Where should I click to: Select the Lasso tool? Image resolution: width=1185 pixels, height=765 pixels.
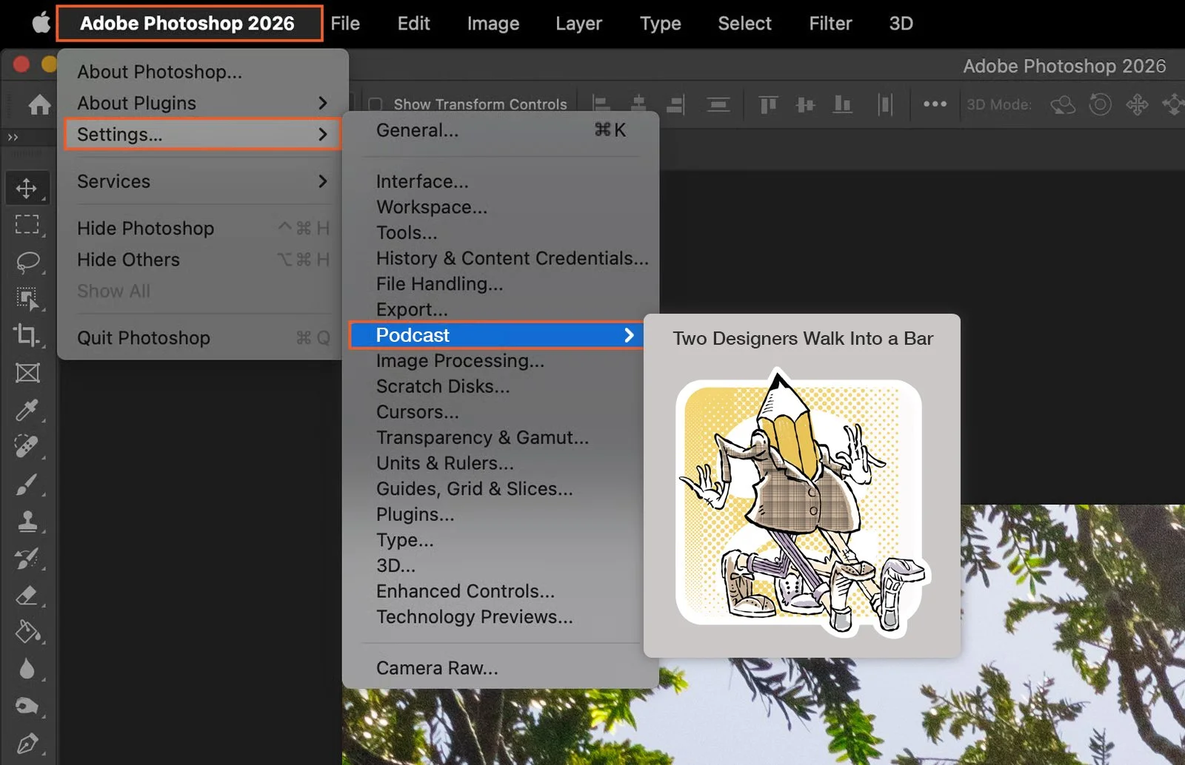pyautogui.click(x=27, y=262)
